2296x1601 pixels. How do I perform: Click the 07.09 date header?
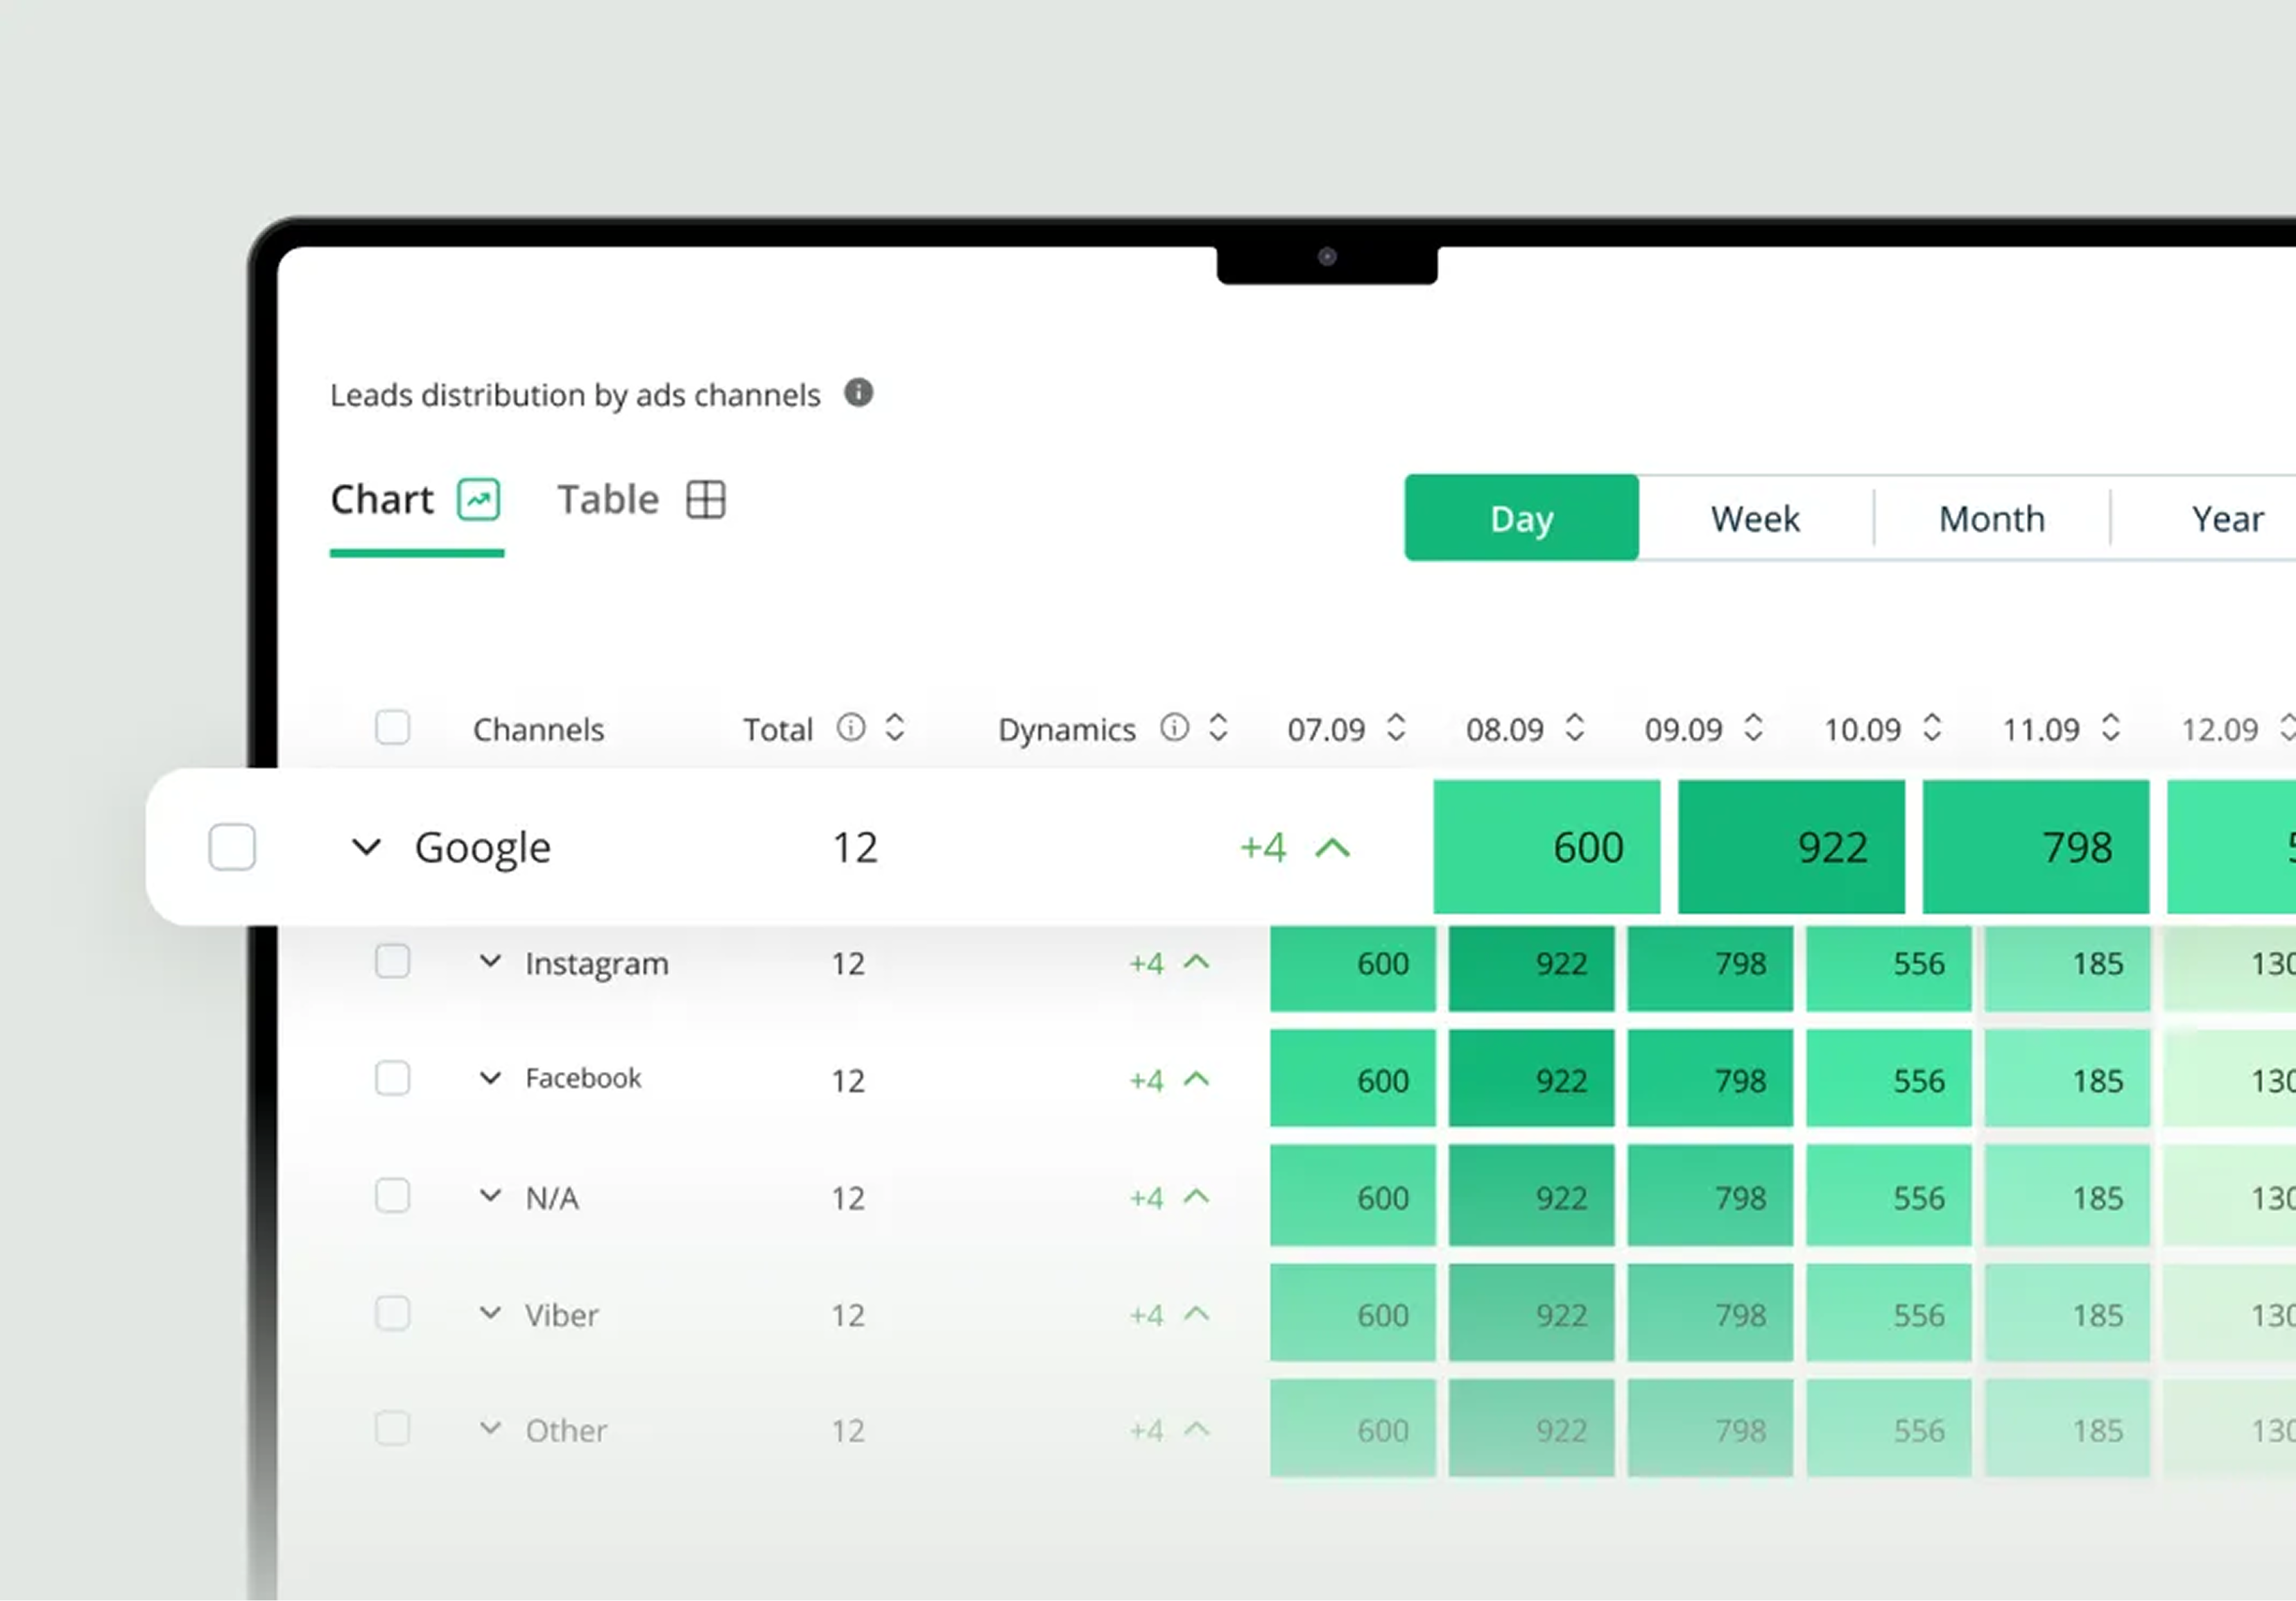(1326, 729)
